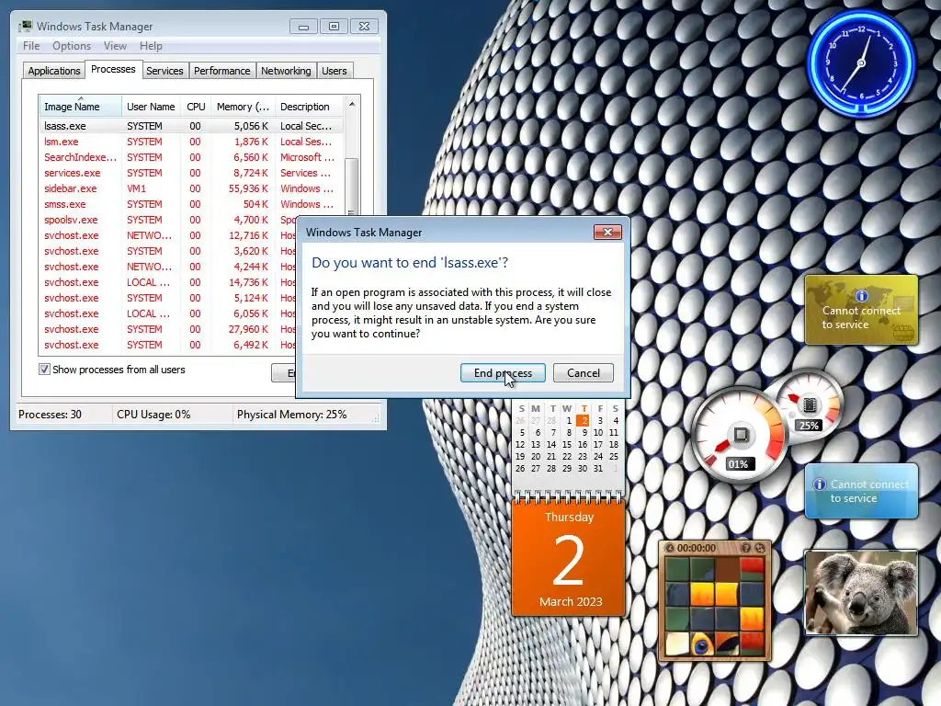Cancel the end process dialog

(x=584, y=373)
